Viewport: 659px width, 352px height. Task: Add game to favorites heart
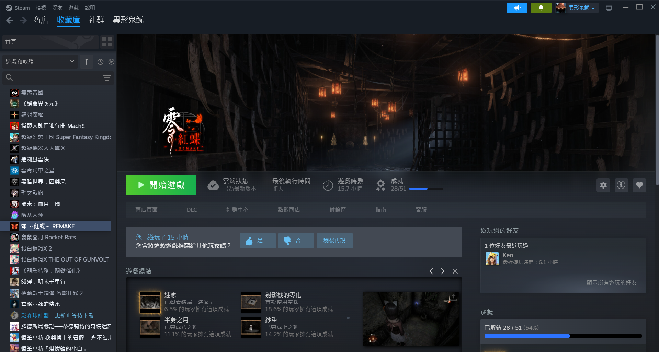tap(639, 185)
